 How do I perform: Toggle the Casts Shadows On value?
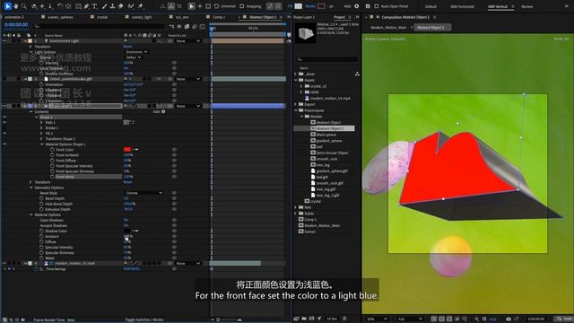coord(126,221)
